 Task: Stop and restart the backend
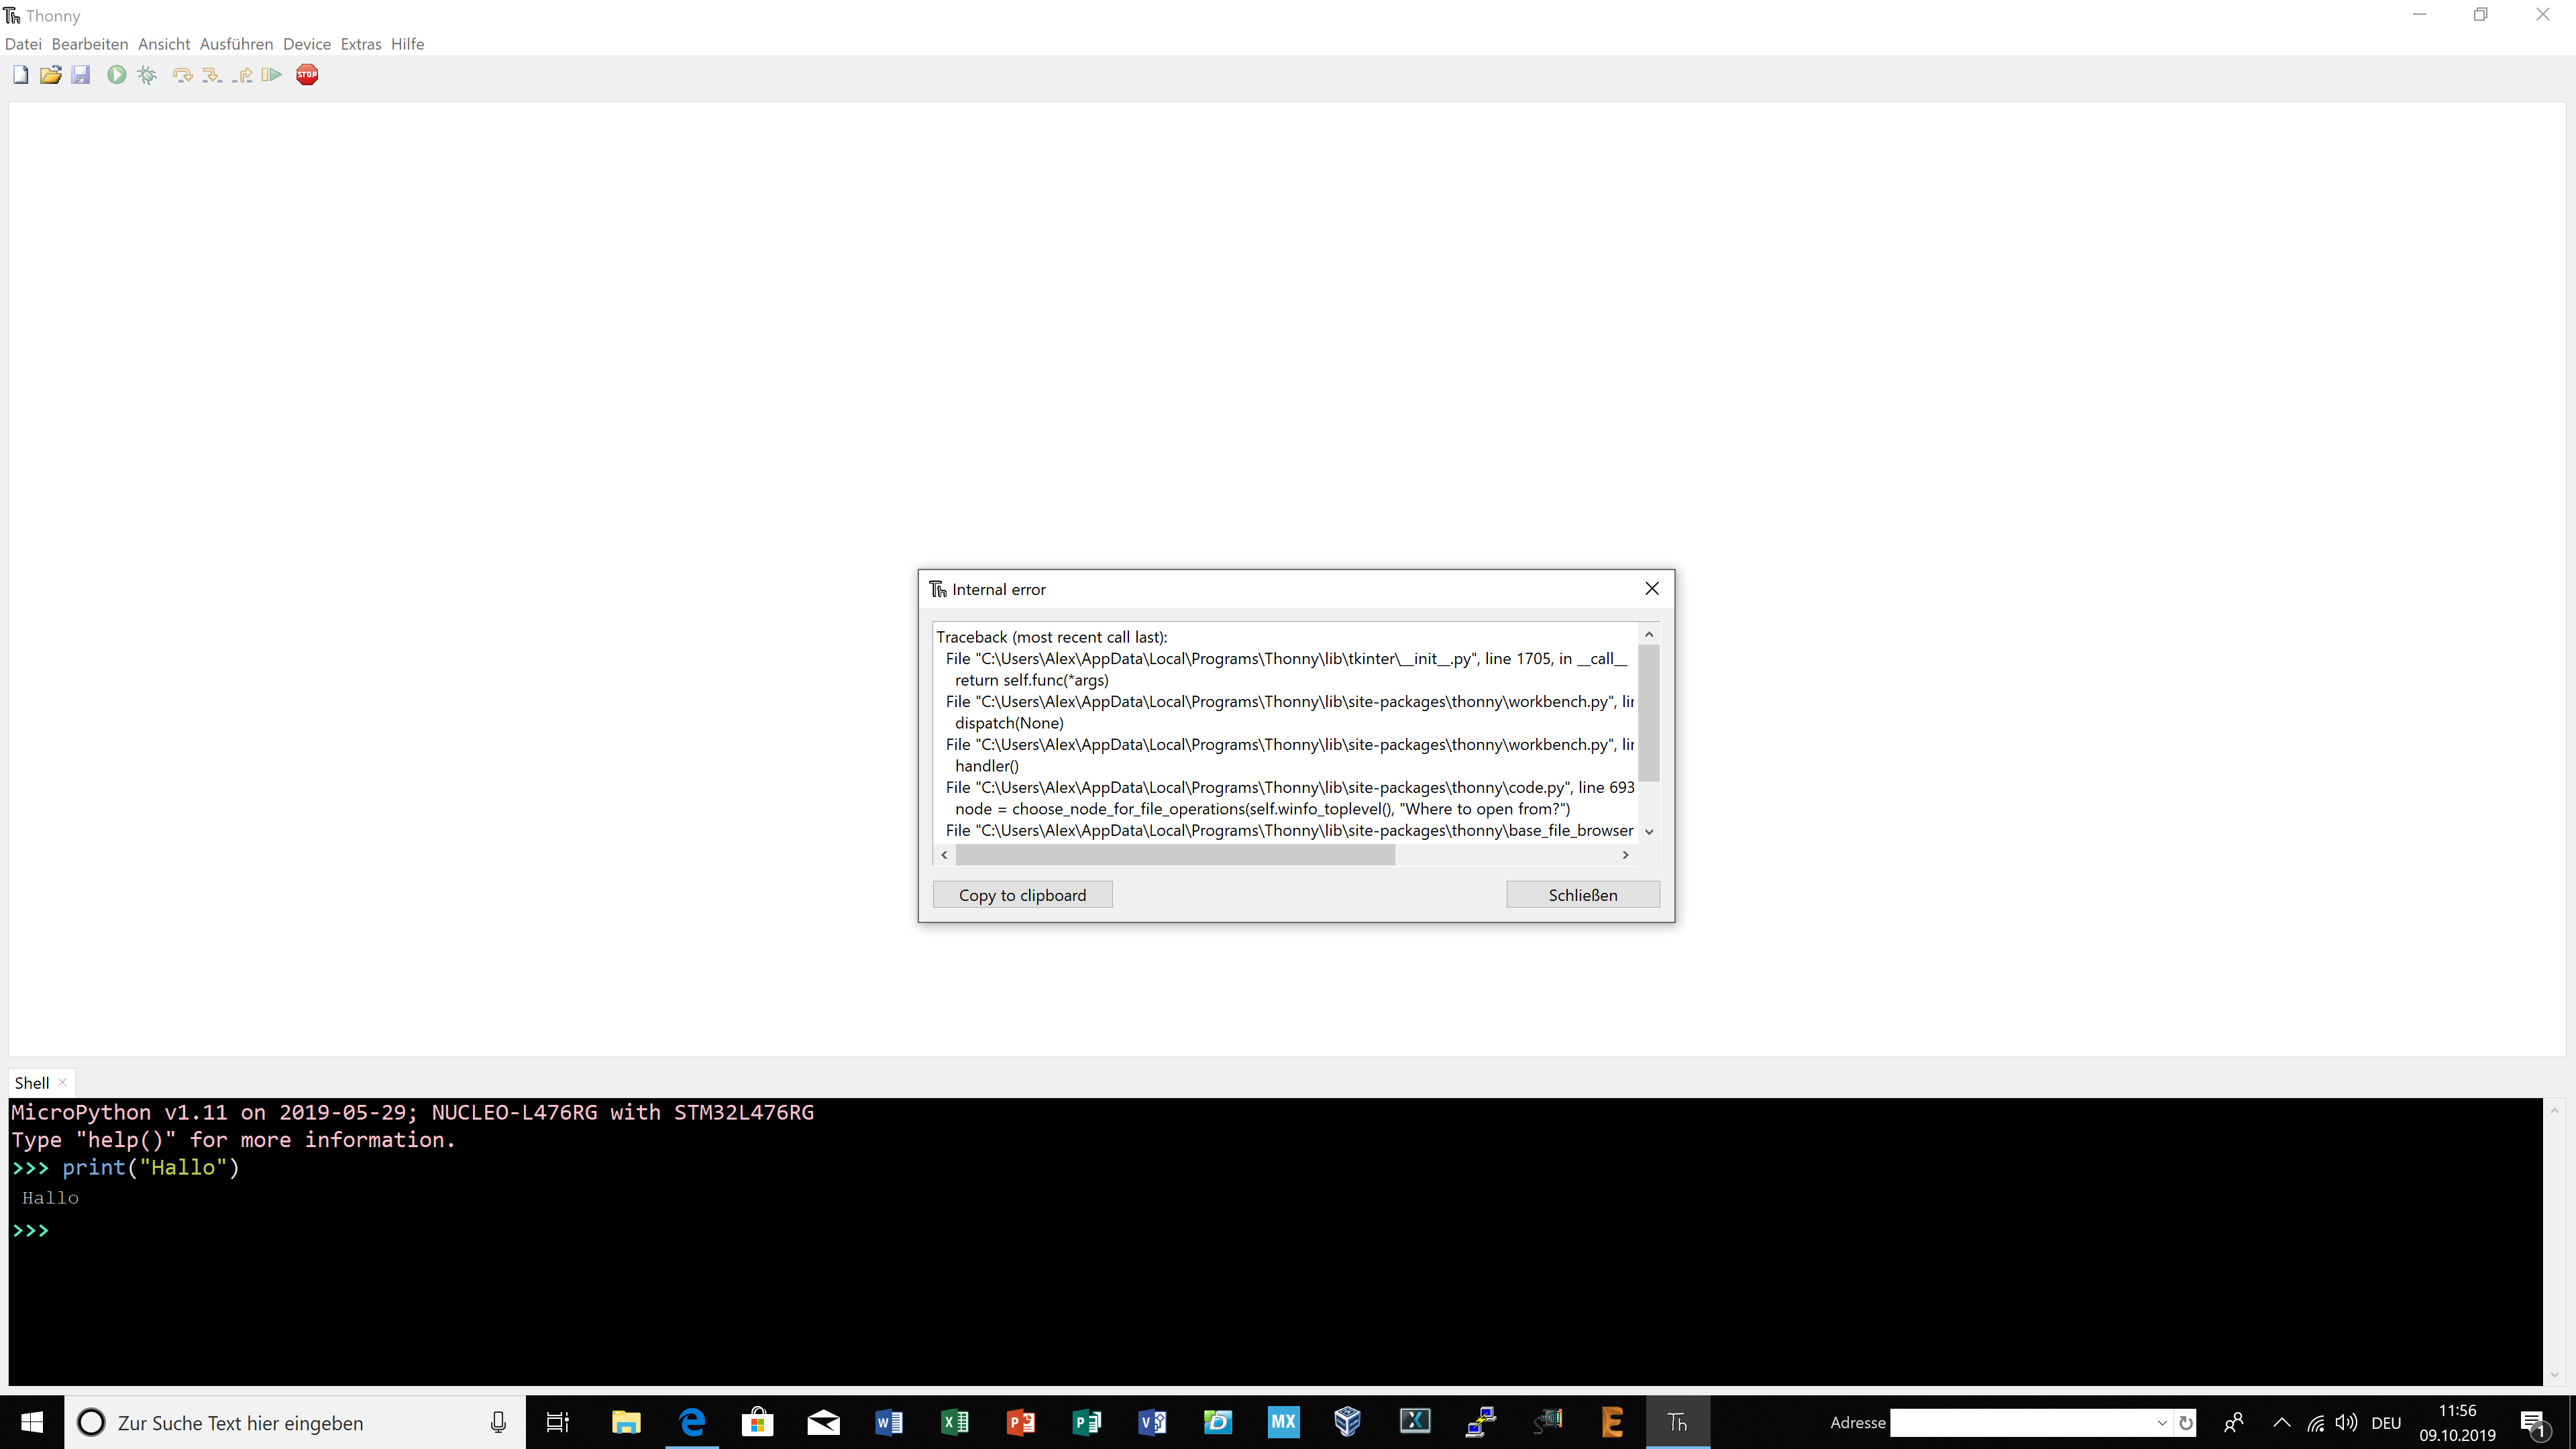pyautogui.click(x=307, y=74)
